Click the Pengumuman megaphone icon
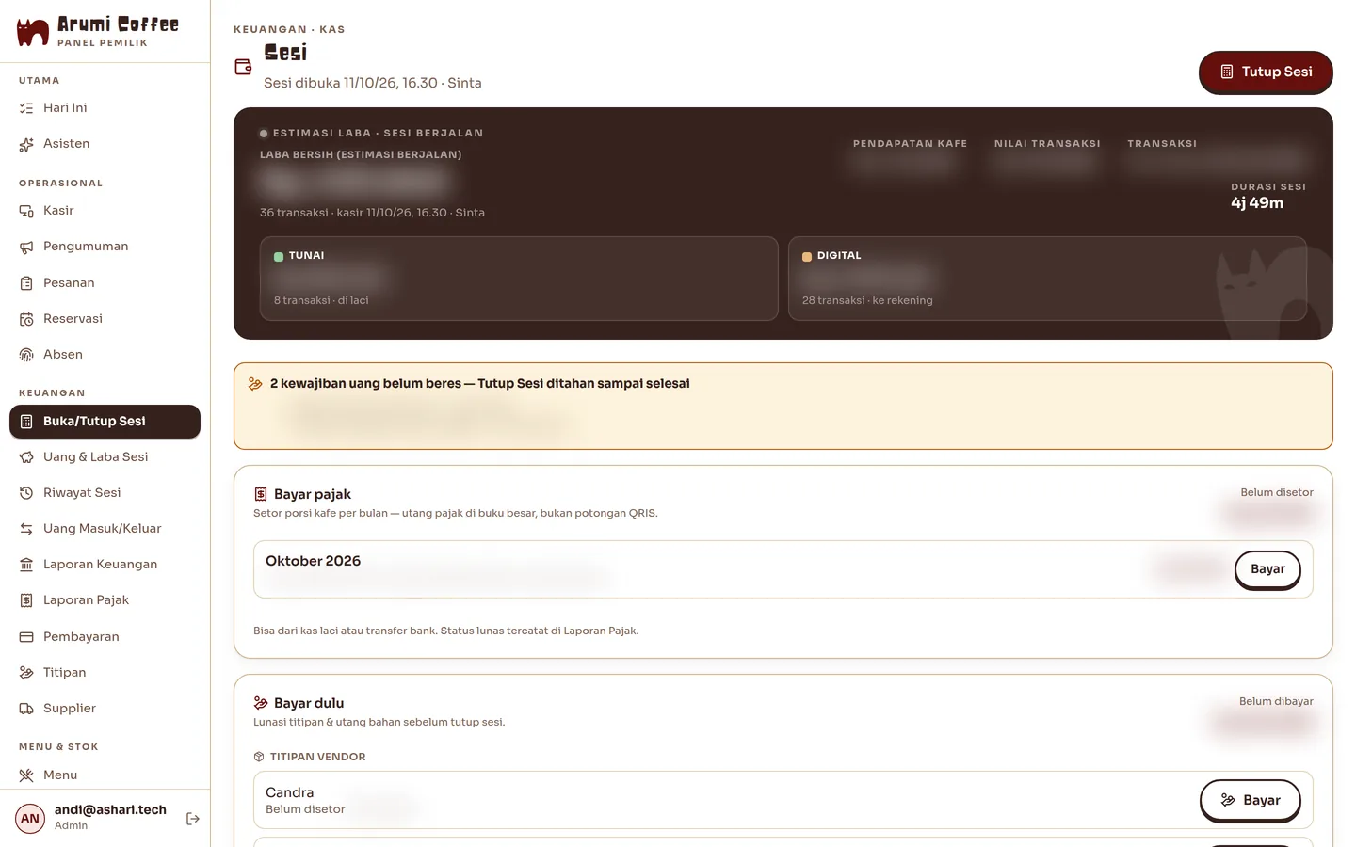The height and width of the screenshot is (847, 1356). (26, 247)
